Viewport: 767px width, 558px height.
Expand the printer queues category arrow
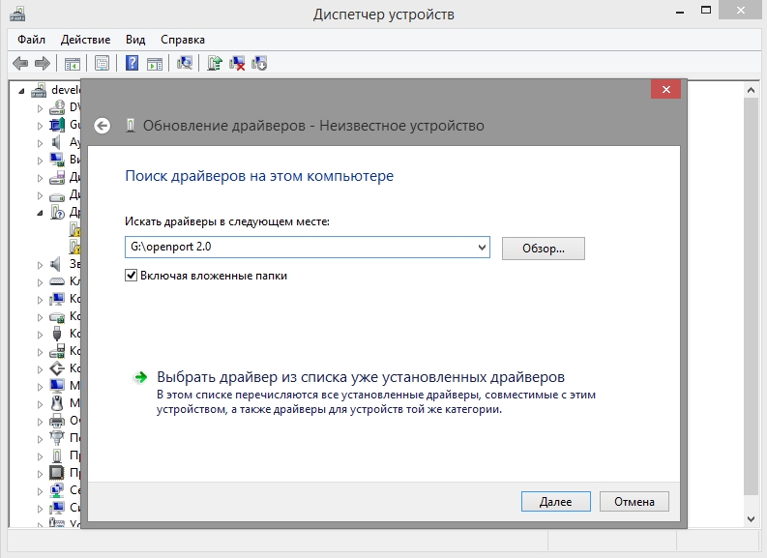40,421
